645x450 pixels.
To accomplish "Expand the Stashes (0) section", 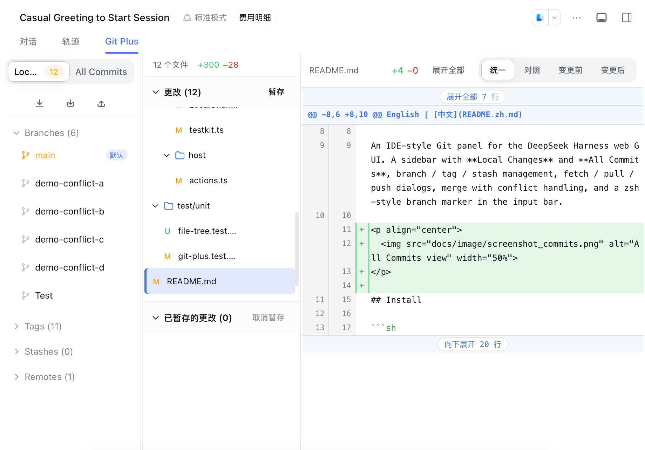I will click(16, 352).
